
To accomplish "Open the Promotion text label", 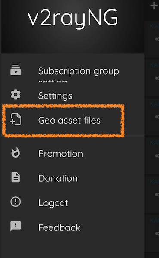I will 61,153.
